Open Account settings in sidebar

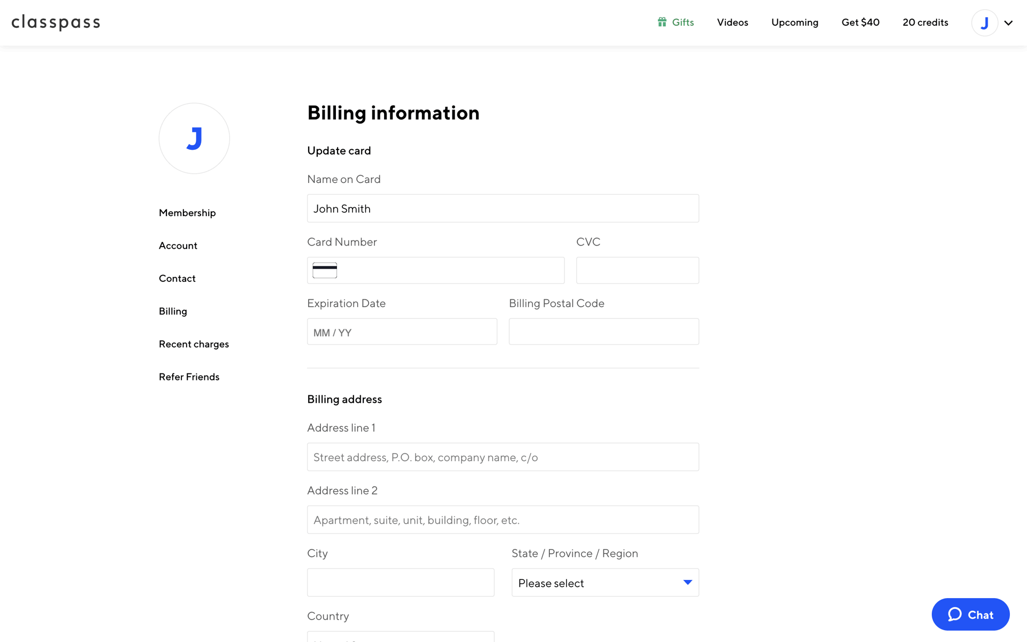pyautogui.click(x=178, y=246)
